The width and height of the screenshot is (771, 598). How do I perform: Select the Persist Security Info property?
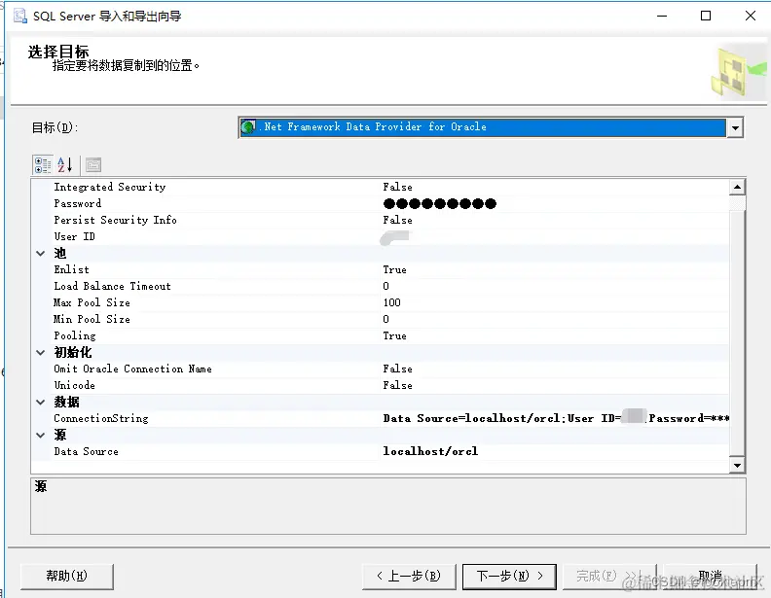pos(380,220)
